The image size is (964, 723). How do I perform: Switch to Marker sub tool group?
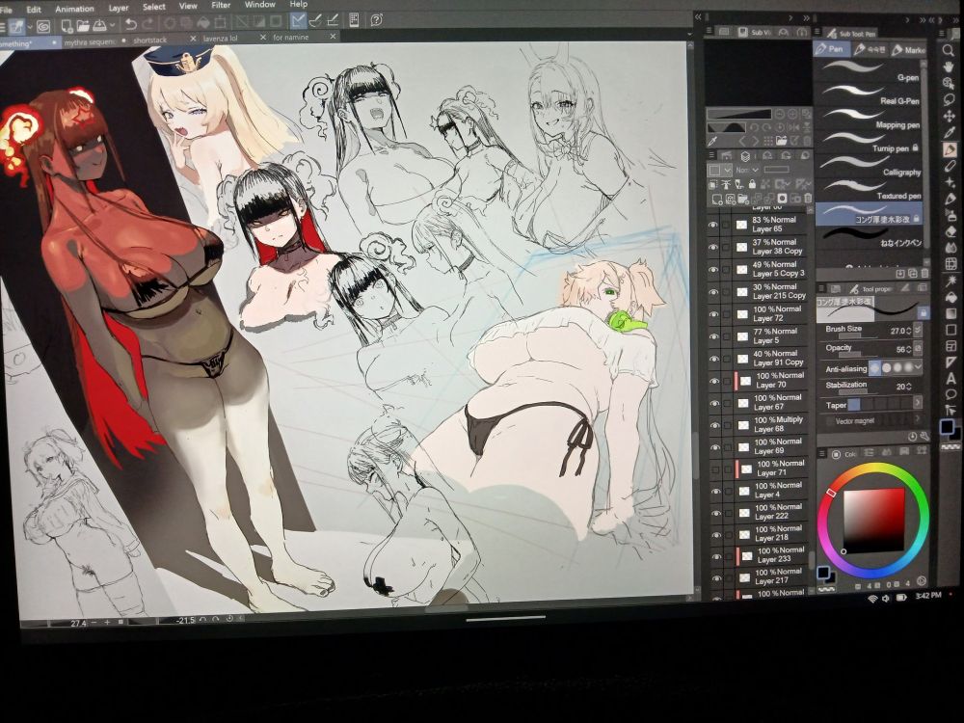click(x=908, y=50)
